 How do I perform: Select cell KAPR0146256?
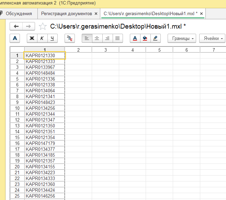45,196
